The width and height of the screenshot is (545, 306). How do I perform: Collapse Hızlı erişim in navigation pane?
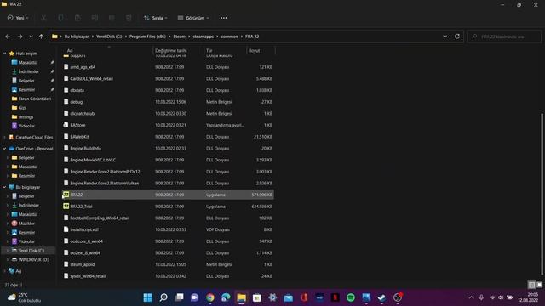click(x=4, y=54)
